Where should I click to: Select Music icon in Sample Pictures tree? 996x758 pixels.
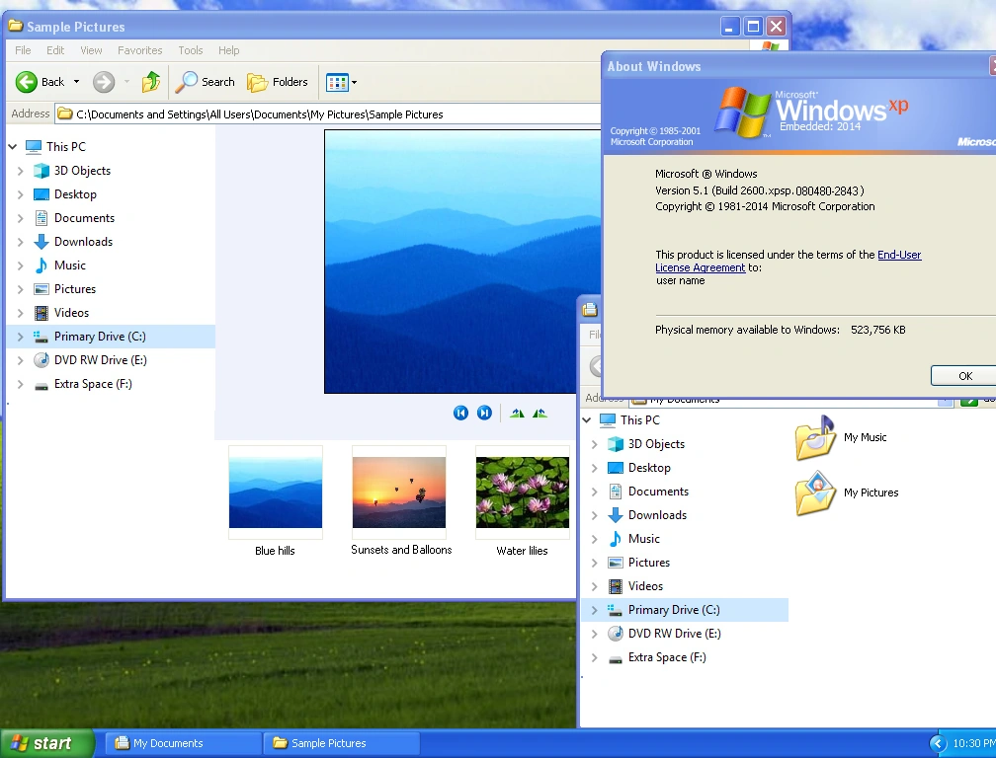point(41,265)
